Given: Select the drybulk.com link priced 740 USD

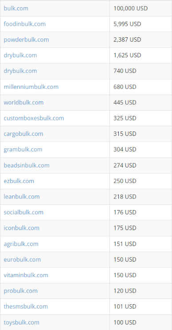Looking at the screenshot, I should click(20, 71).
